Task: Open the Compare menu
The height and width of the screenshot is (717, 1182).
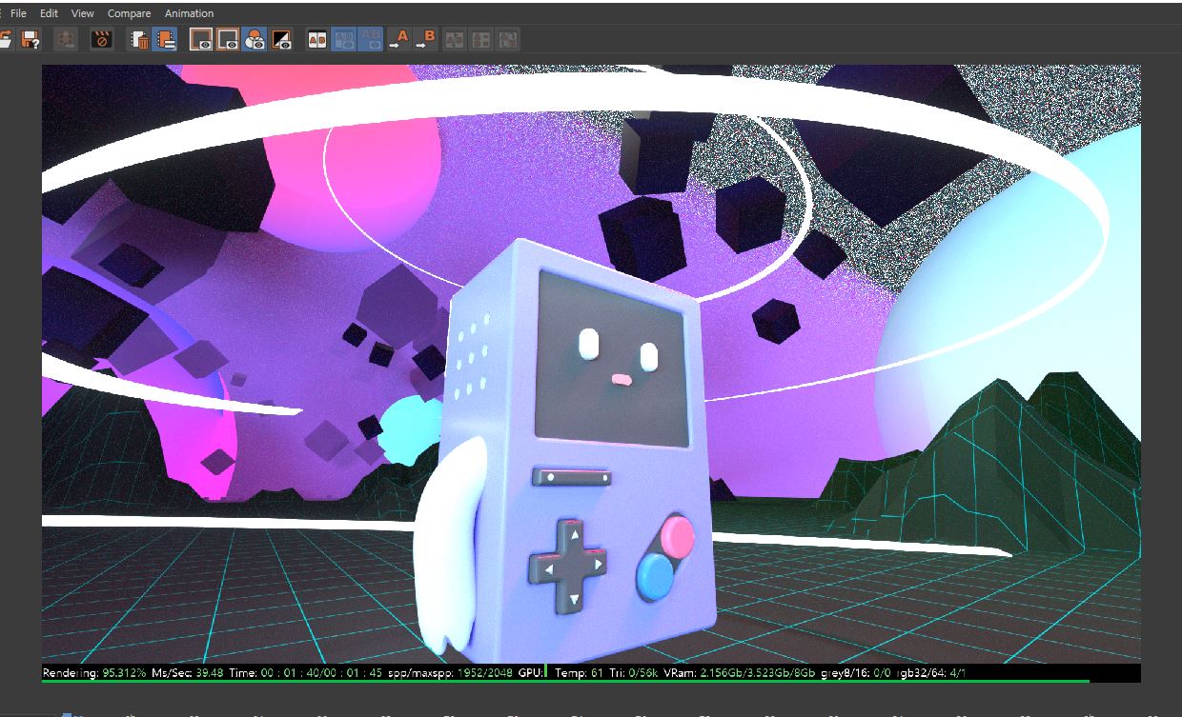Action: pos(129,13)
